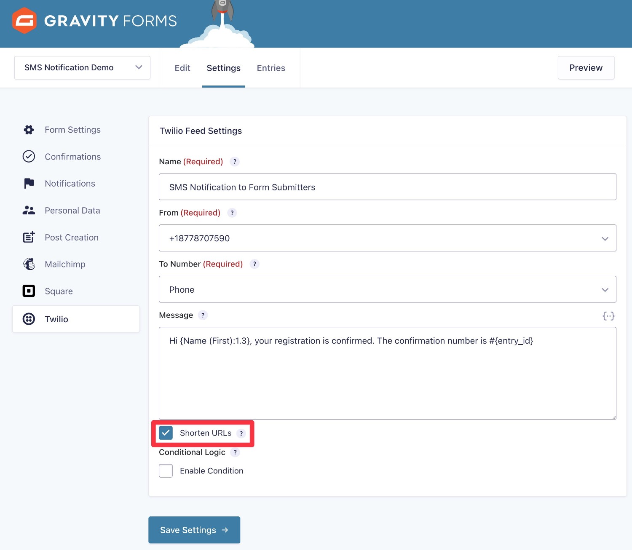Click the Form Settings gear icon
This screenshot has width=632, height=550.
click(28, 130)
